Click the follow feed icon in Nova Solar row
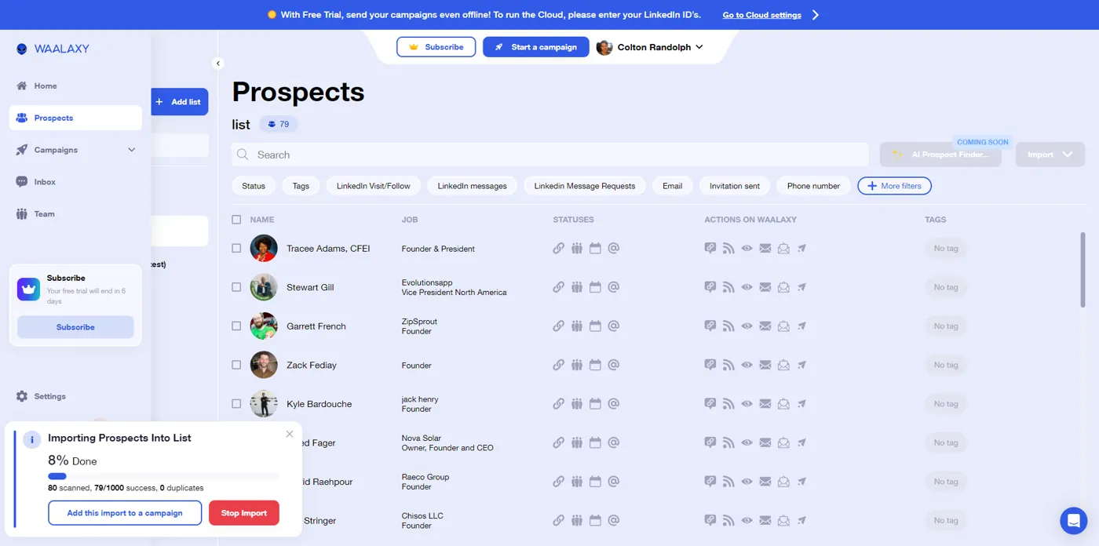The width and height of the screenshot is (1099, 546). pos(728,442)
